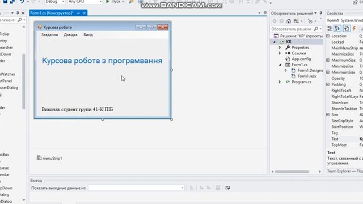Show the Properties page button in Properties panel
363x204 pixels.
(x=347, y=28)
